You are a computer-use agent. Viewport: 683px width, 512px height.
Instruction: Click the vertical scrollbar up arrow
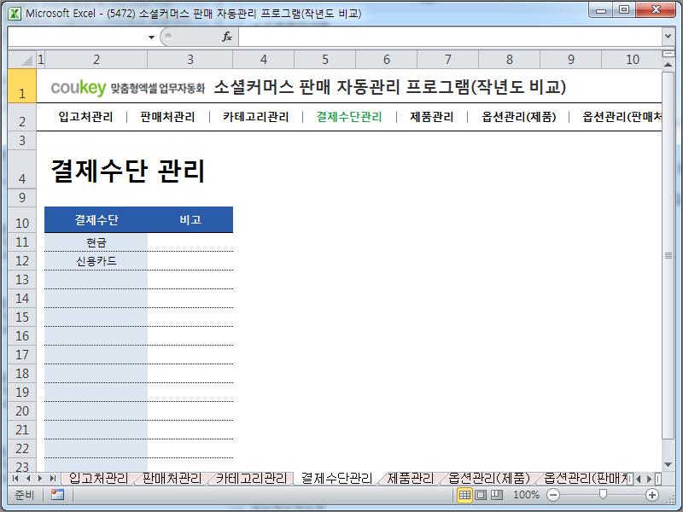[x=668, y=65]
